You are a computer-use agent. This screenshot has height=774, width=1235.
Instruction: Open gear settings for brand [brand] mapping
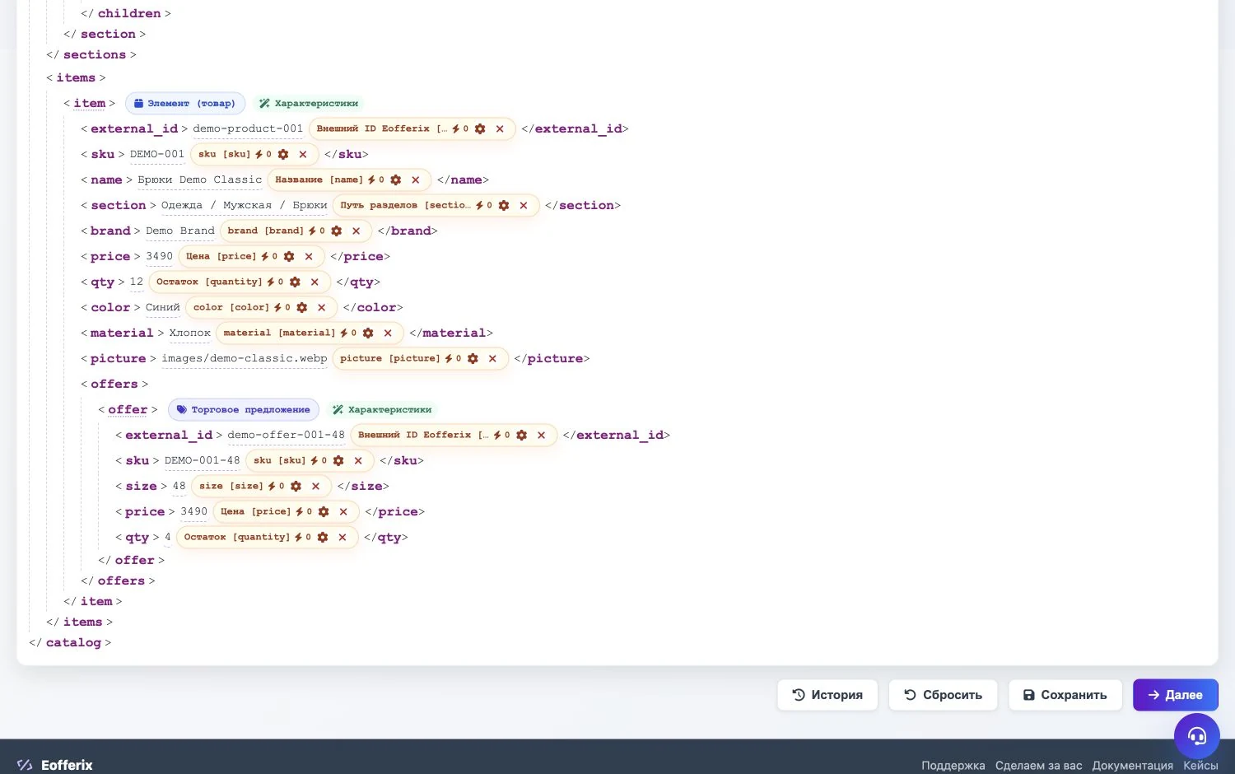[337, 231]
